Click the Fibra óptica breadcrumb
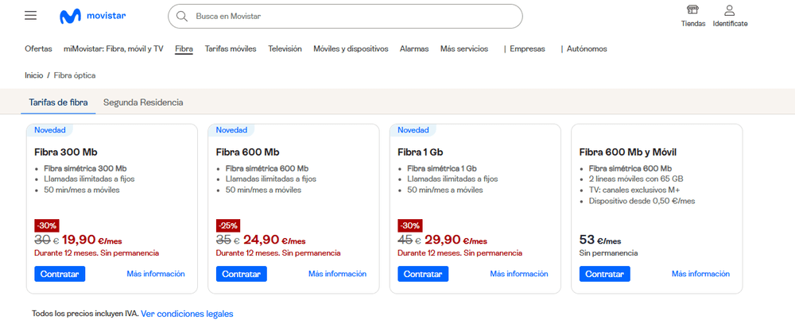The width and height of the screenshot is (795, 335). pos(75,75)
